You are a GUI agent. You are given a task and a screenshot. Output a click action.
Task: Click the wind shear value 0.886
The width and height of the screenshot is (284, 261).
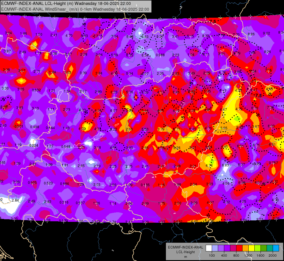click(64, 184)
